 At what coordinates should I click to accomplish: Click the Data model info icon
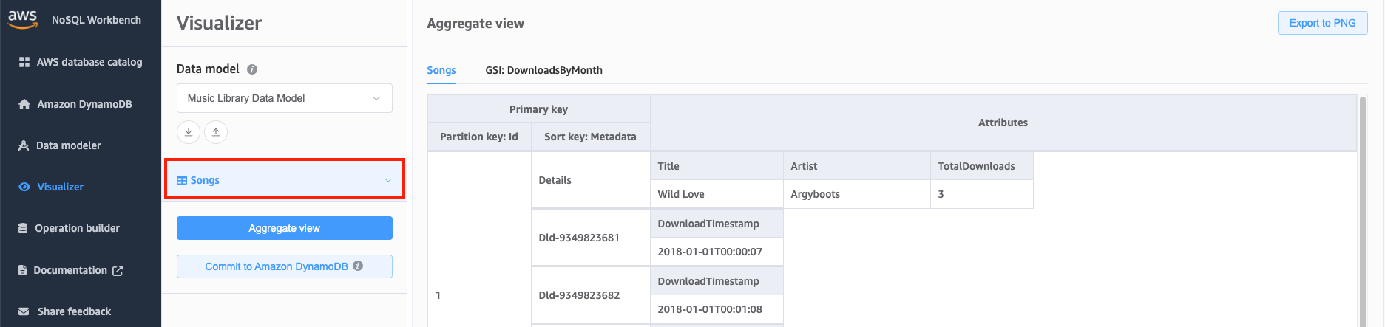coord(252,69)
